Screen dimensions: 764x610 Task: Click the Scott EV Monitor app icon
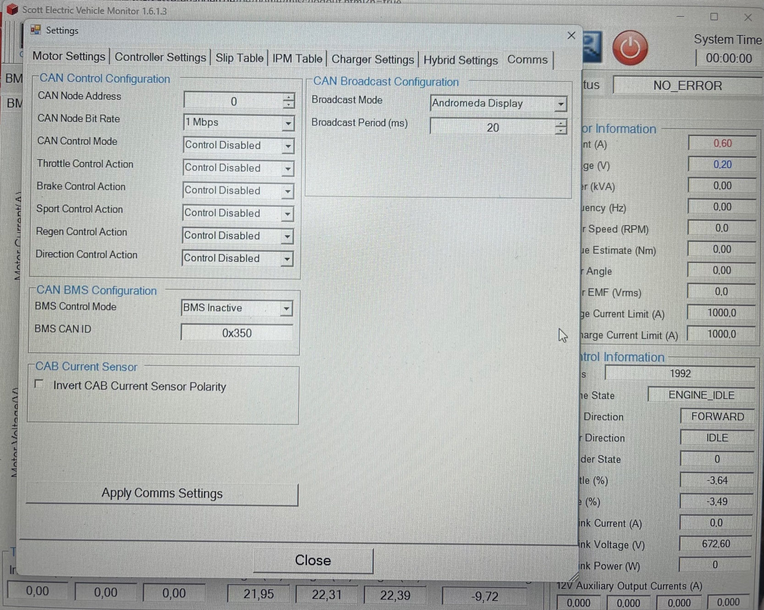[12, 10]
